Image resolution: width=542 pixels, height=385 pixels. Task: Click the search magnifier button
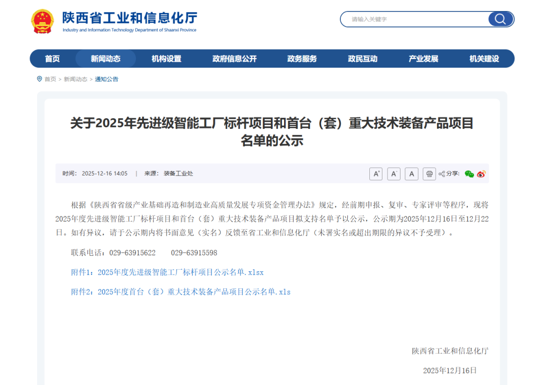tap(500, 19)
